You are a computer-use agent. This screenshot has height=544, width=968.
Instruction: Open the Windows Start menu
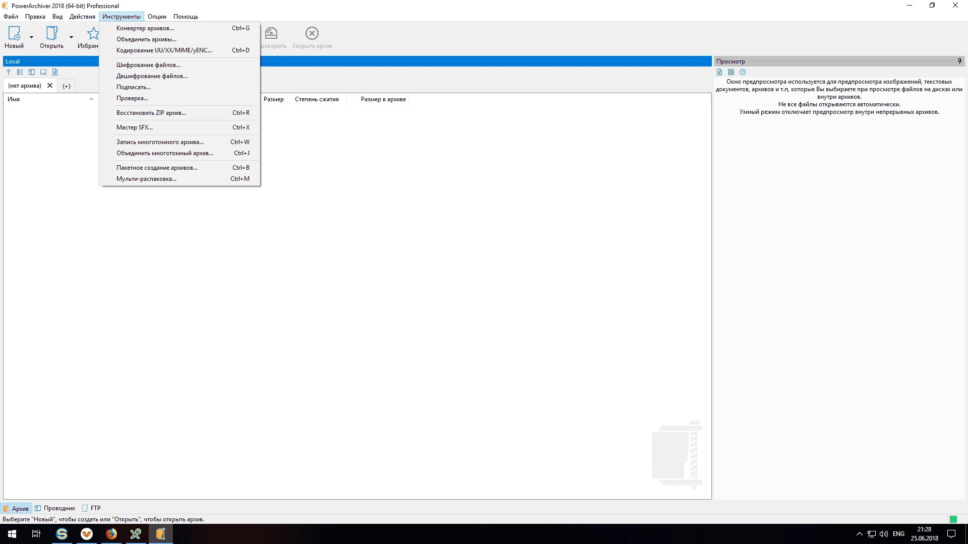12,534
